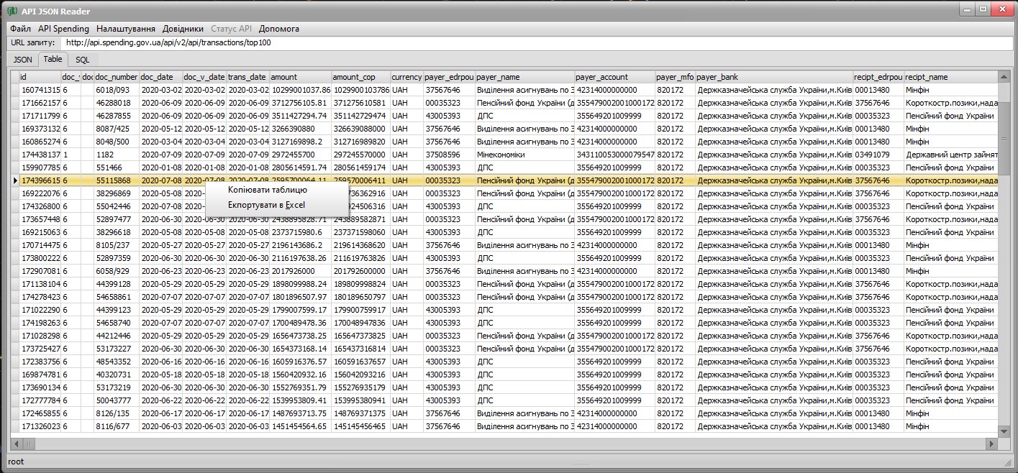Open the Допомога menu
Image resolution: width=1018 pixels, height=473 pixels.
click(279, 29)
